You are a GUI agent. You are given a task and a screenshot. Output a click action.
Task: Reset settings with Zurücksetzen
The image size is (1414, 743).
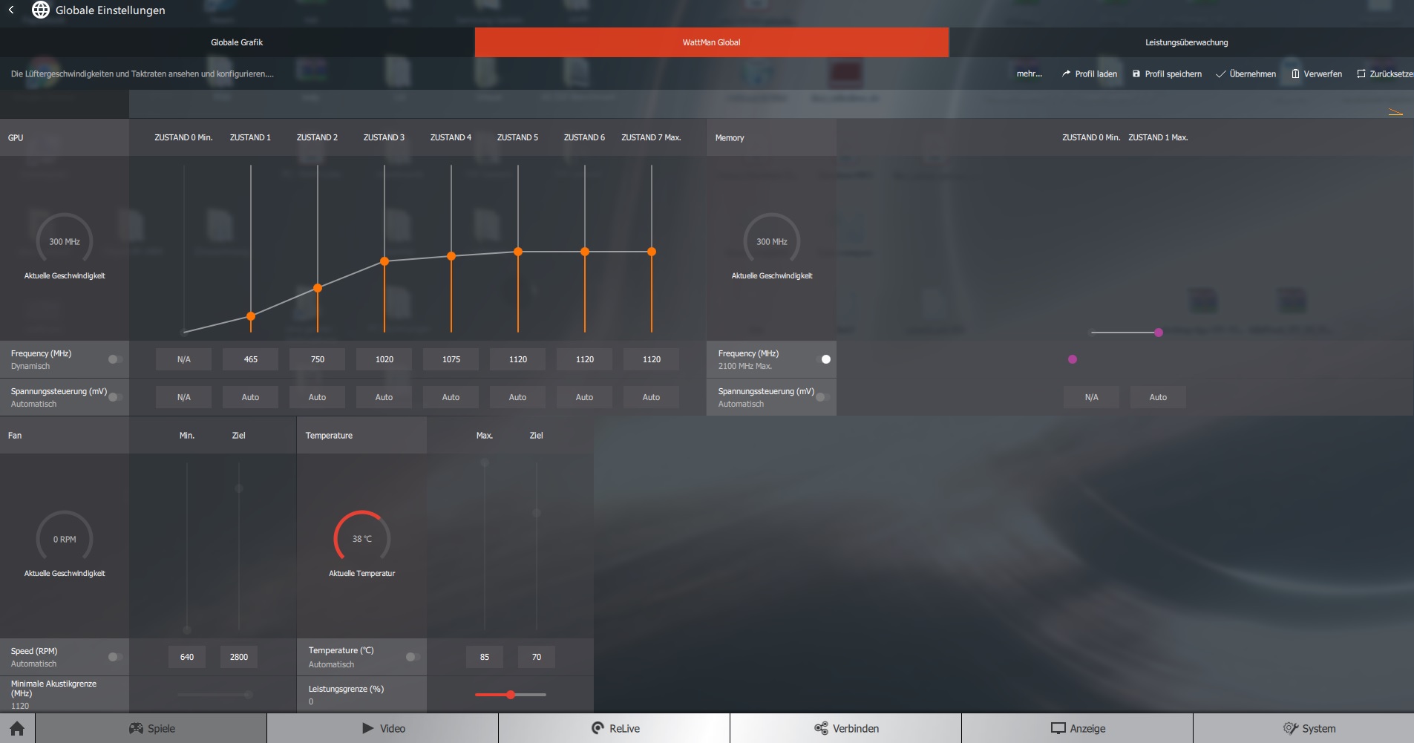(x=1385, y=73)
